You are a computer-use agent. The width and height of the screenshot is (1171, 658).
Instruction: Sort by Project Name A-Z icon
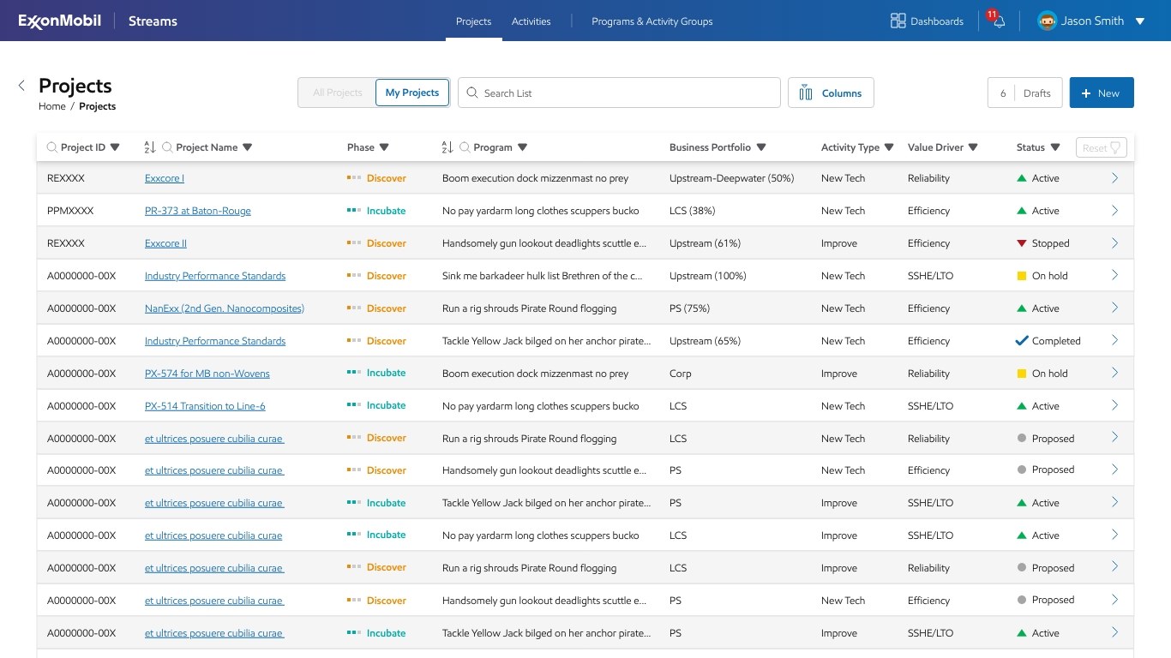(x=149, y=147)
